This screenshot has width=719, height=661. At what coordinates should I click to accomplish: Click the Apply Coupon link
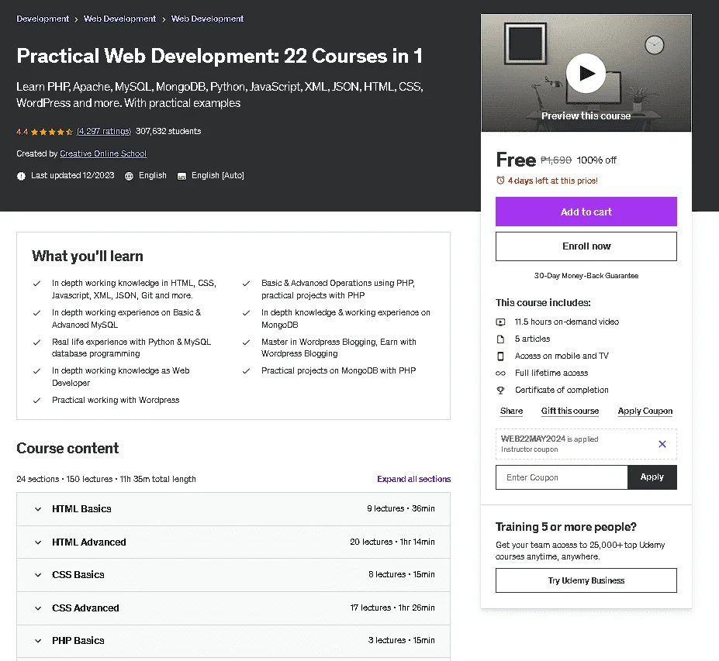coord(645,411)
